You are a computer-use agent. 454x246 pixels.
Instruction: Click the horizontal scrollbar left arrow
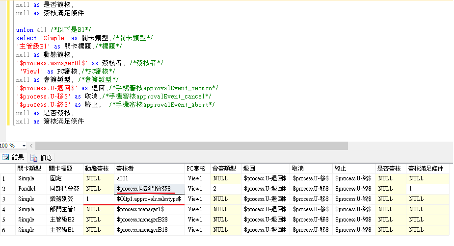pos(32,146)
